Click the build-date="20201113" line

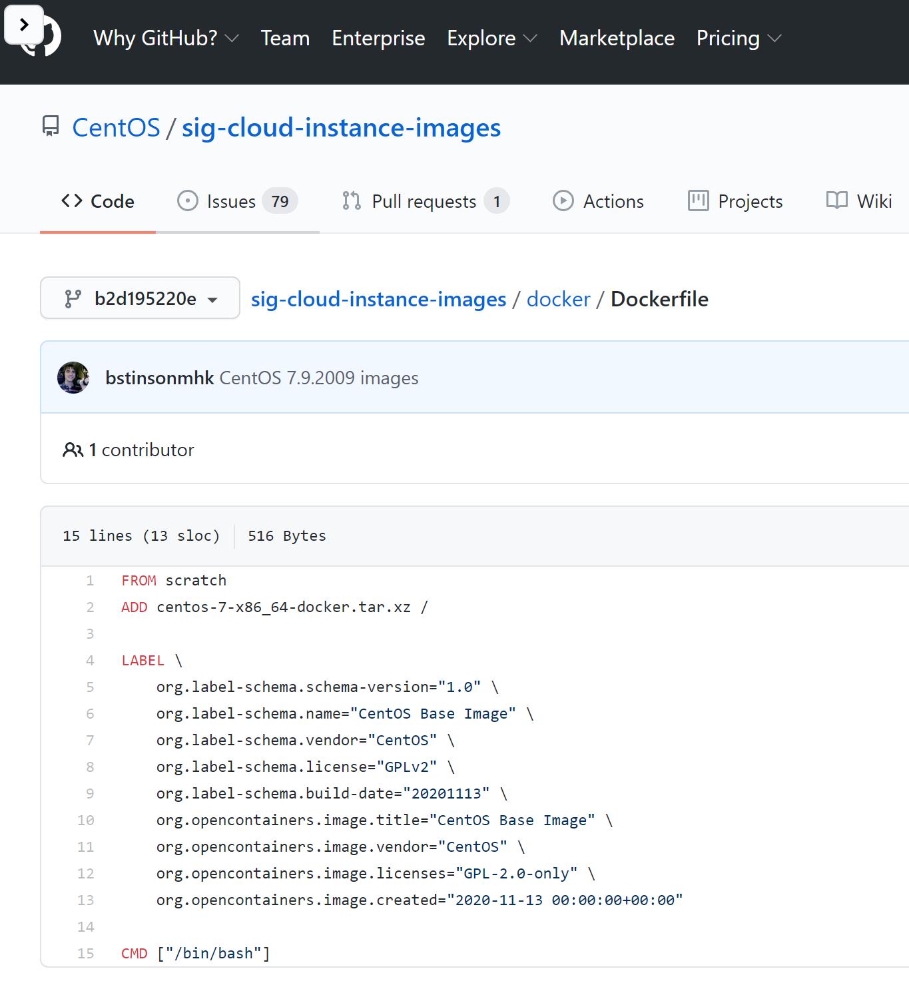click(332, 793)
